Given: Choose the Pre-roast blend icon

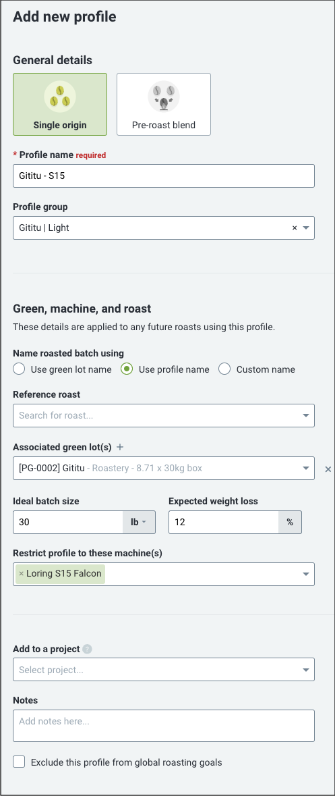Looking at the screenshot, I should click(164, 97).
